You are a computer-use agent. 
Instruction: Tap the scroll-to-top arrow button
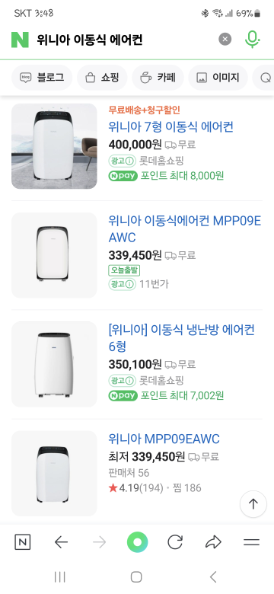(x=253, y=504)
